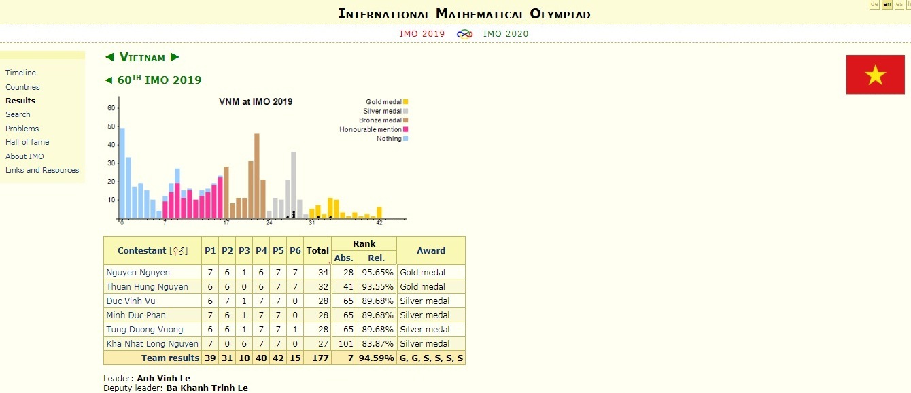Open Hall of fame in sidebar
This screenshot has width=911, height=393.
click(x=27, y=142)
